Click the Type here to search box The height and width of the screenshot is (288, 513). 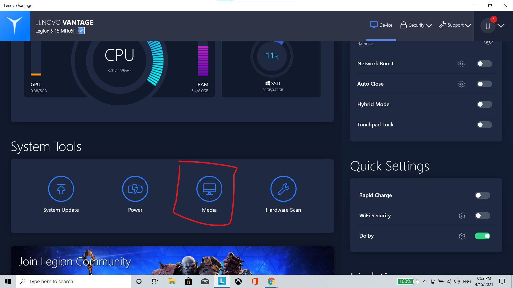click(x=73, y=281)
